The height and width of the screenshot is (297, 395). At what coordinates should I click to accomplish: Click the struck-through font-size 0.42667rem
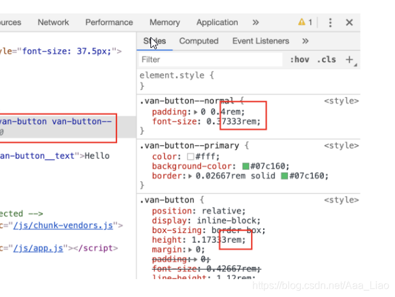coord(206,269)
